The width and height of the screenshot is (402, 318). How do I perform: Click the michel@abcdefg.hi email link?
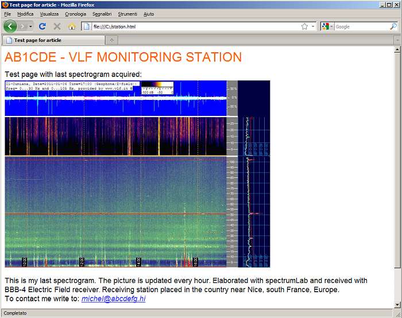[114, 299]
